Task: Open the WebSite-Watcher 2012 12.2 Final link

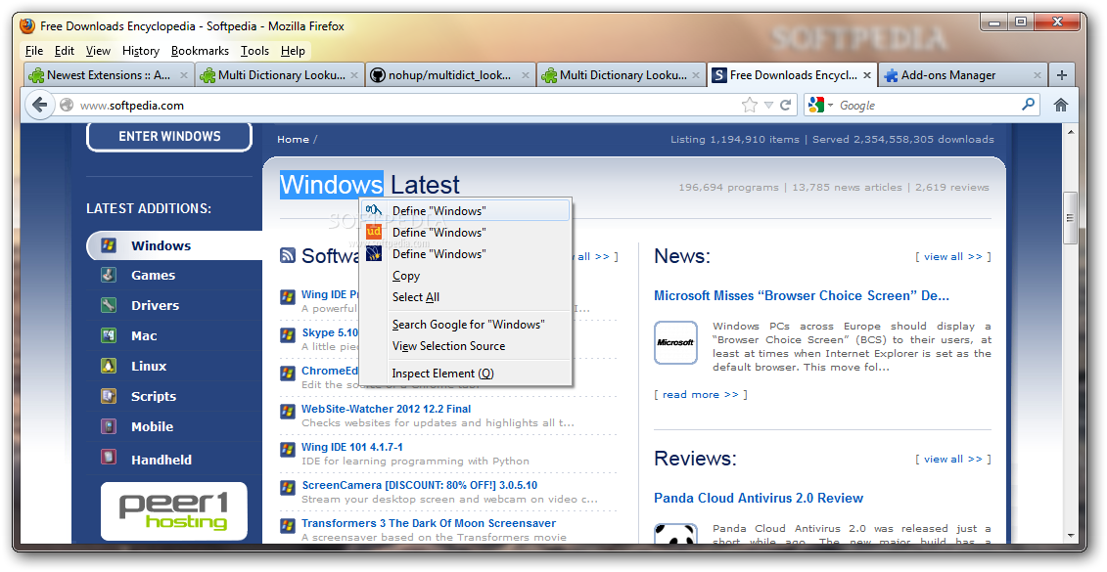Action: (387, 409)
